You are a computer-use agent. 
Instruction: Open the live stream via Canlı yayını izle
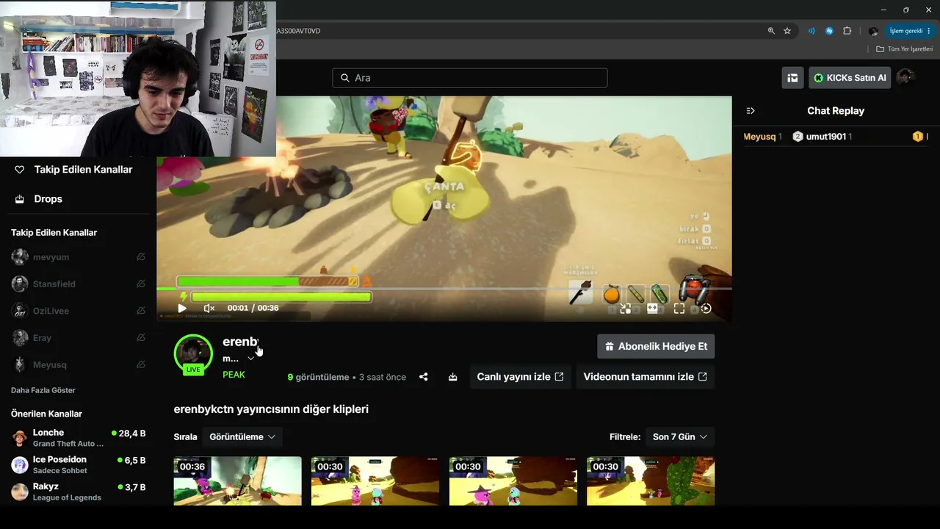(x=520, y=377)
